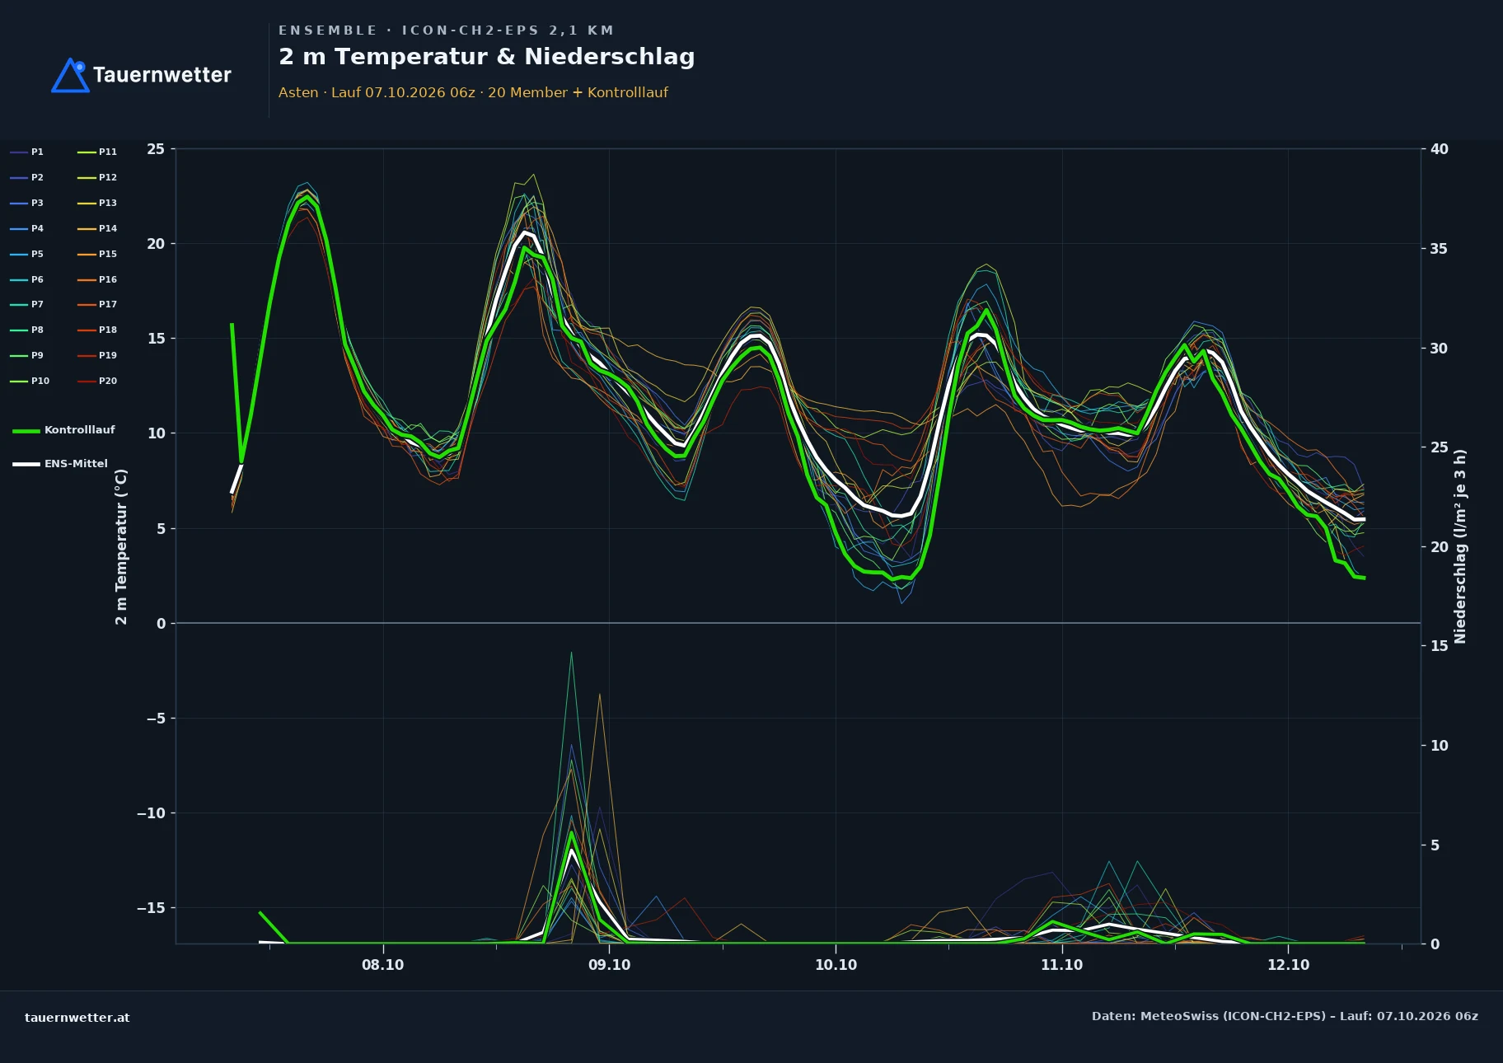Screen dimensions: 1503x1063
Task: Click the MeteoSwiss data source footer text
Action: 1285,1016
